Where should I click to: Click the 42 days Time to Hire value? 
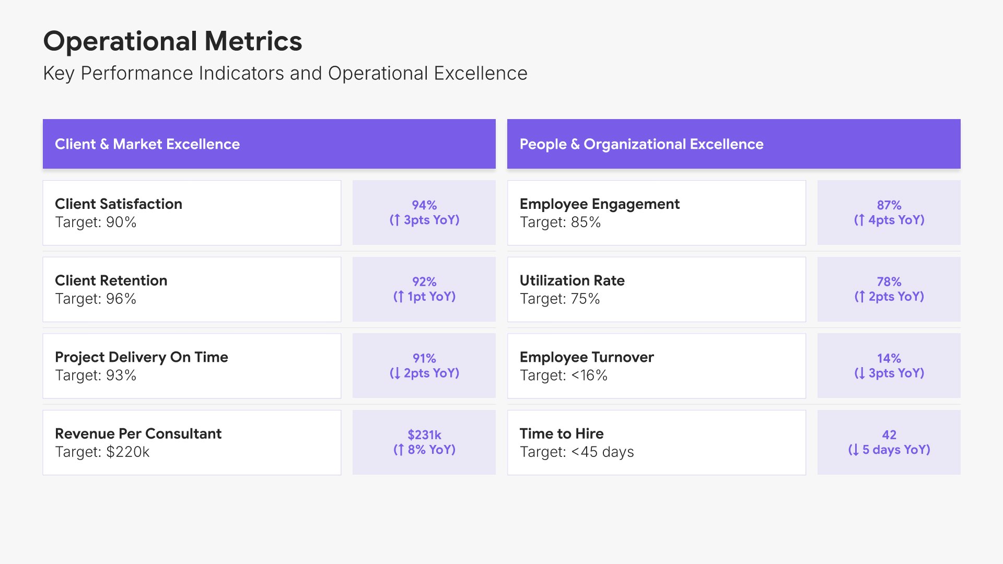(x=889, y=442)
